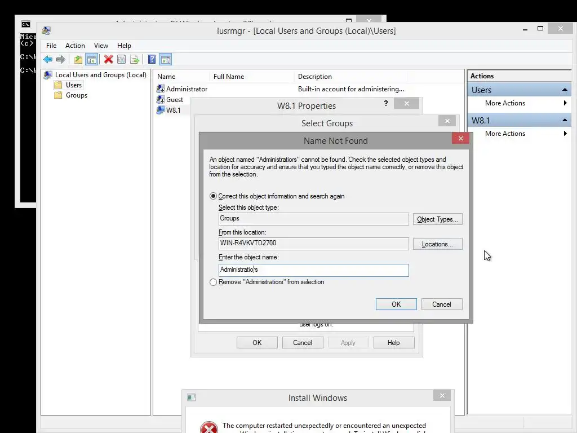577x433 pixels.
Task: Click Local Users and Groups root icon
Action: (x=48, y=75)
